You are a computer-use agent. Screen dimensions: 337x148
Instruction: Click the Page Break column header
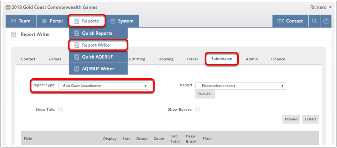click(x=191, y=139)
